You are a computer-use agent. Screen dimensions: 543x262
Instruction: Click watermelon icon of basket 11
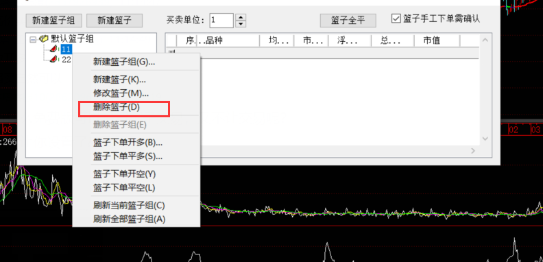click(53, 49)
